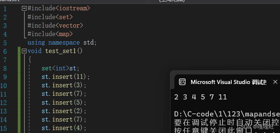
Task: Click the 'vector' header name
Action: pos(69,25)
